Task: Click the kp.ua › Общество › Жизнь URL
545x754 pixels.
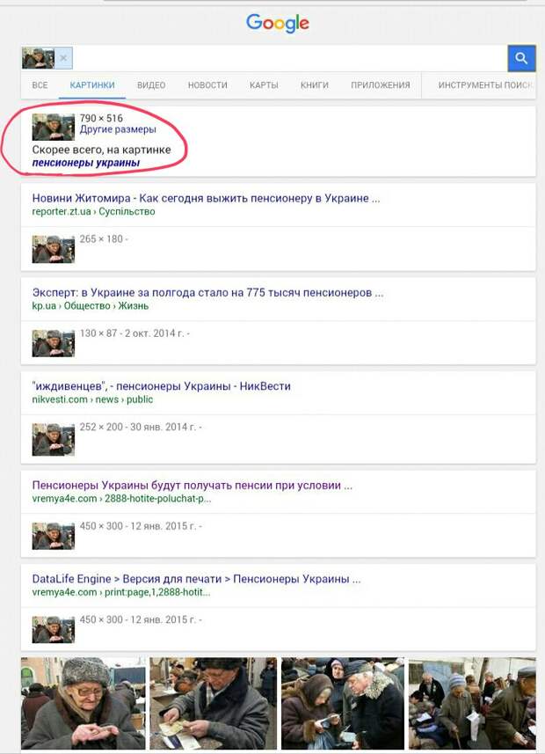Action: (91, 306)
